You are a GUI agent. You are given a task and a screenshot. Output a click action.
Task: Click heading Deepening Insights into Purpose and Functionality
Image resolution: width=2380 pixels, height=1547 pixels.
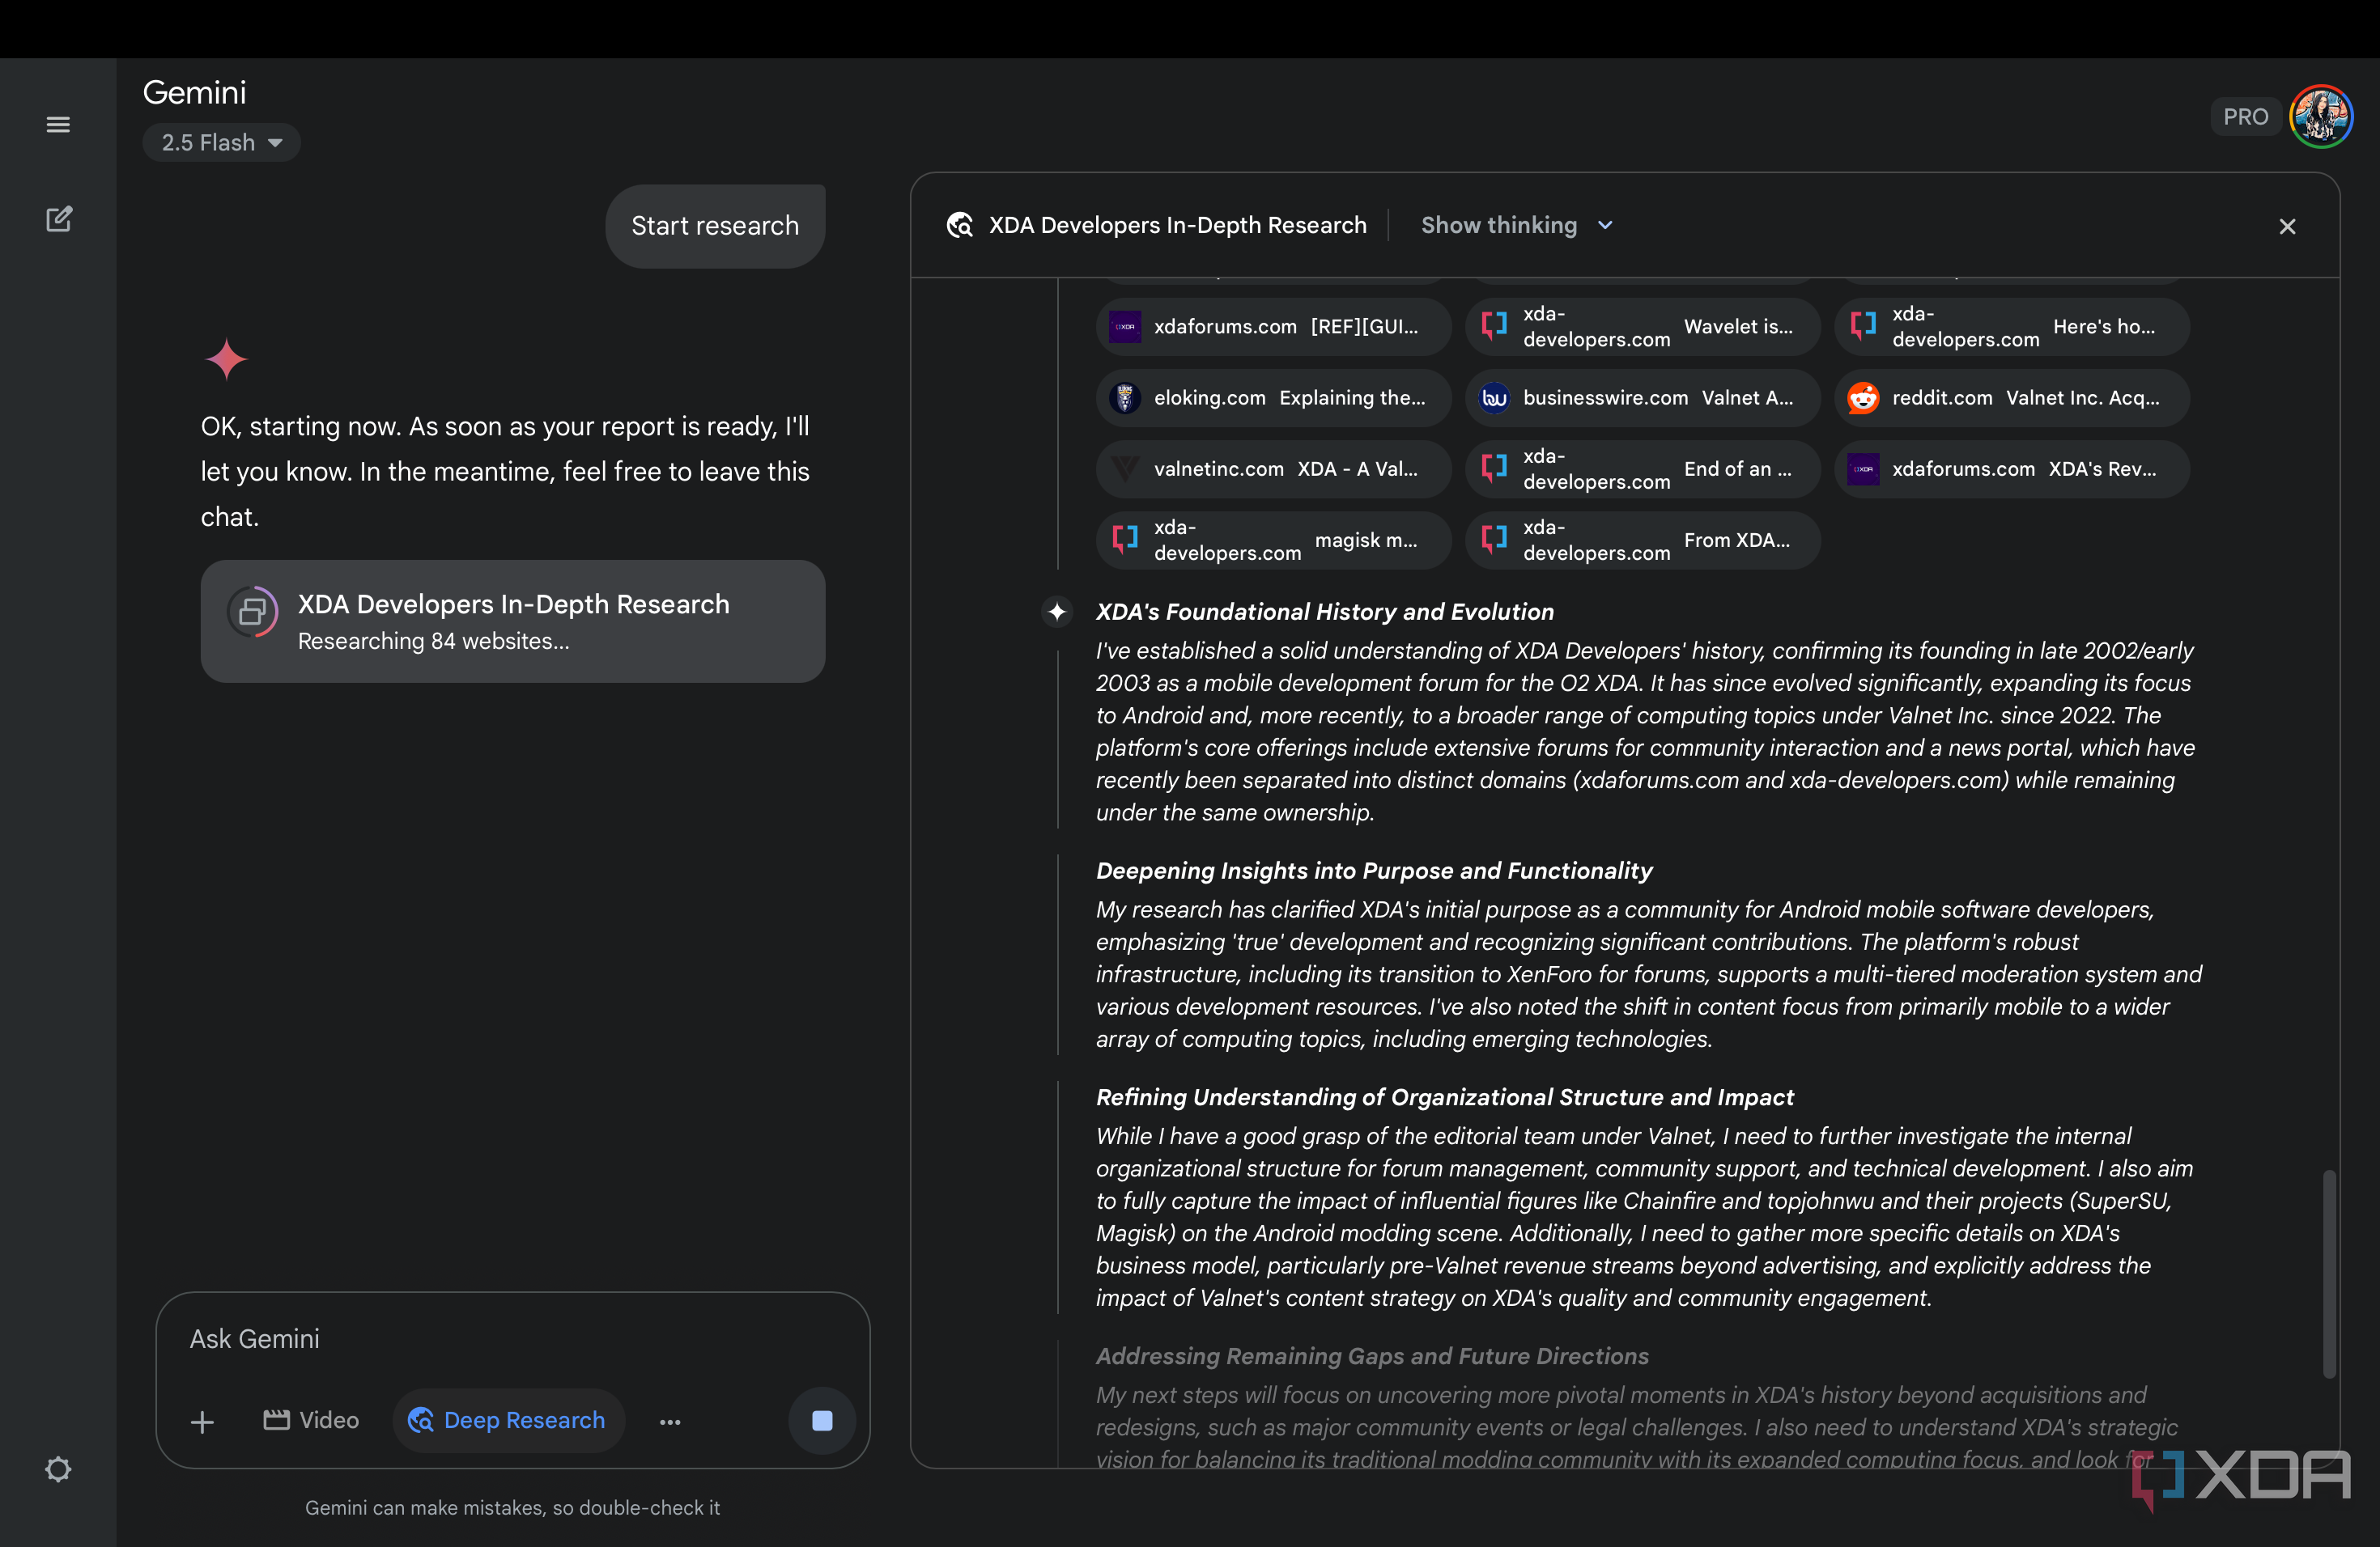1373,871
